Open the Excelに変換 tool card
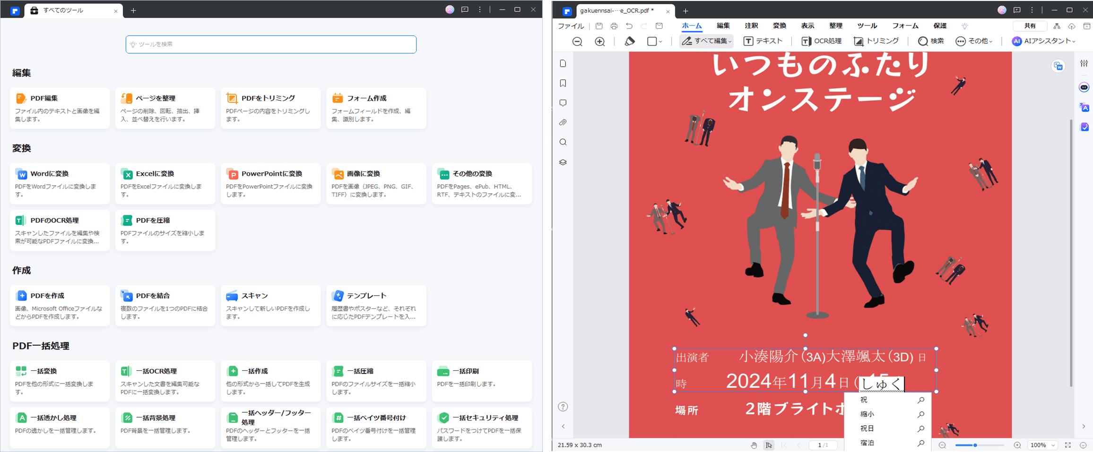1093x452 pixels. click(x=165, y=184)
